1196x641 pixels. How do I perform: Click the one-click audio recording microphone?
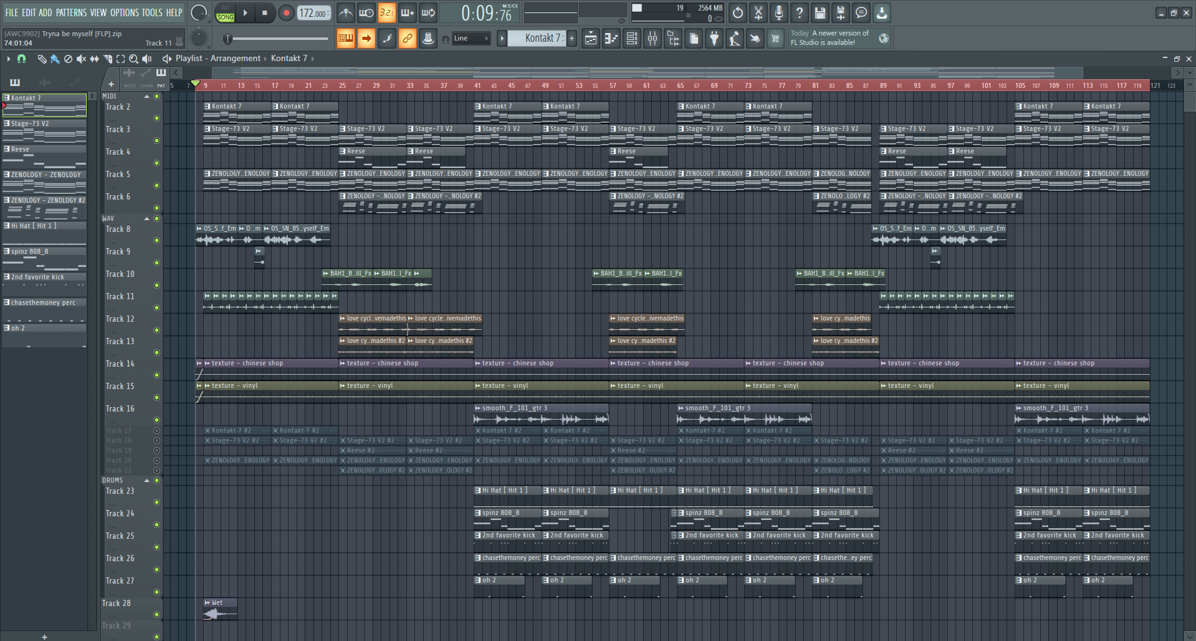coord(779,12)
